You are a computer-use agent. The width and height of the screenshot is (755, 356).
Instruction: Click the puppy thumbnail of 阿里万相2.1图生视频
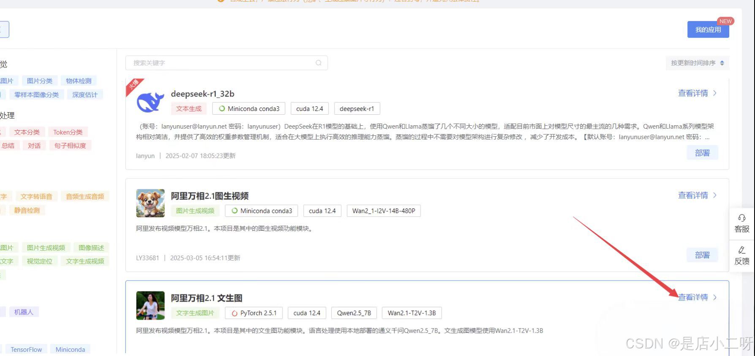pos(150,203)
